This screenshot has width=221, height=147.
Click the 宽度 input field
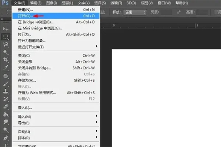click(x=166, y=12)
